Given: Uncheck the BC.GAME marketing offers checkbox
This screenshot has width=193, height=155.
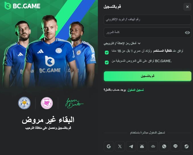Looking at the screenshot, I should coord(107,62).
